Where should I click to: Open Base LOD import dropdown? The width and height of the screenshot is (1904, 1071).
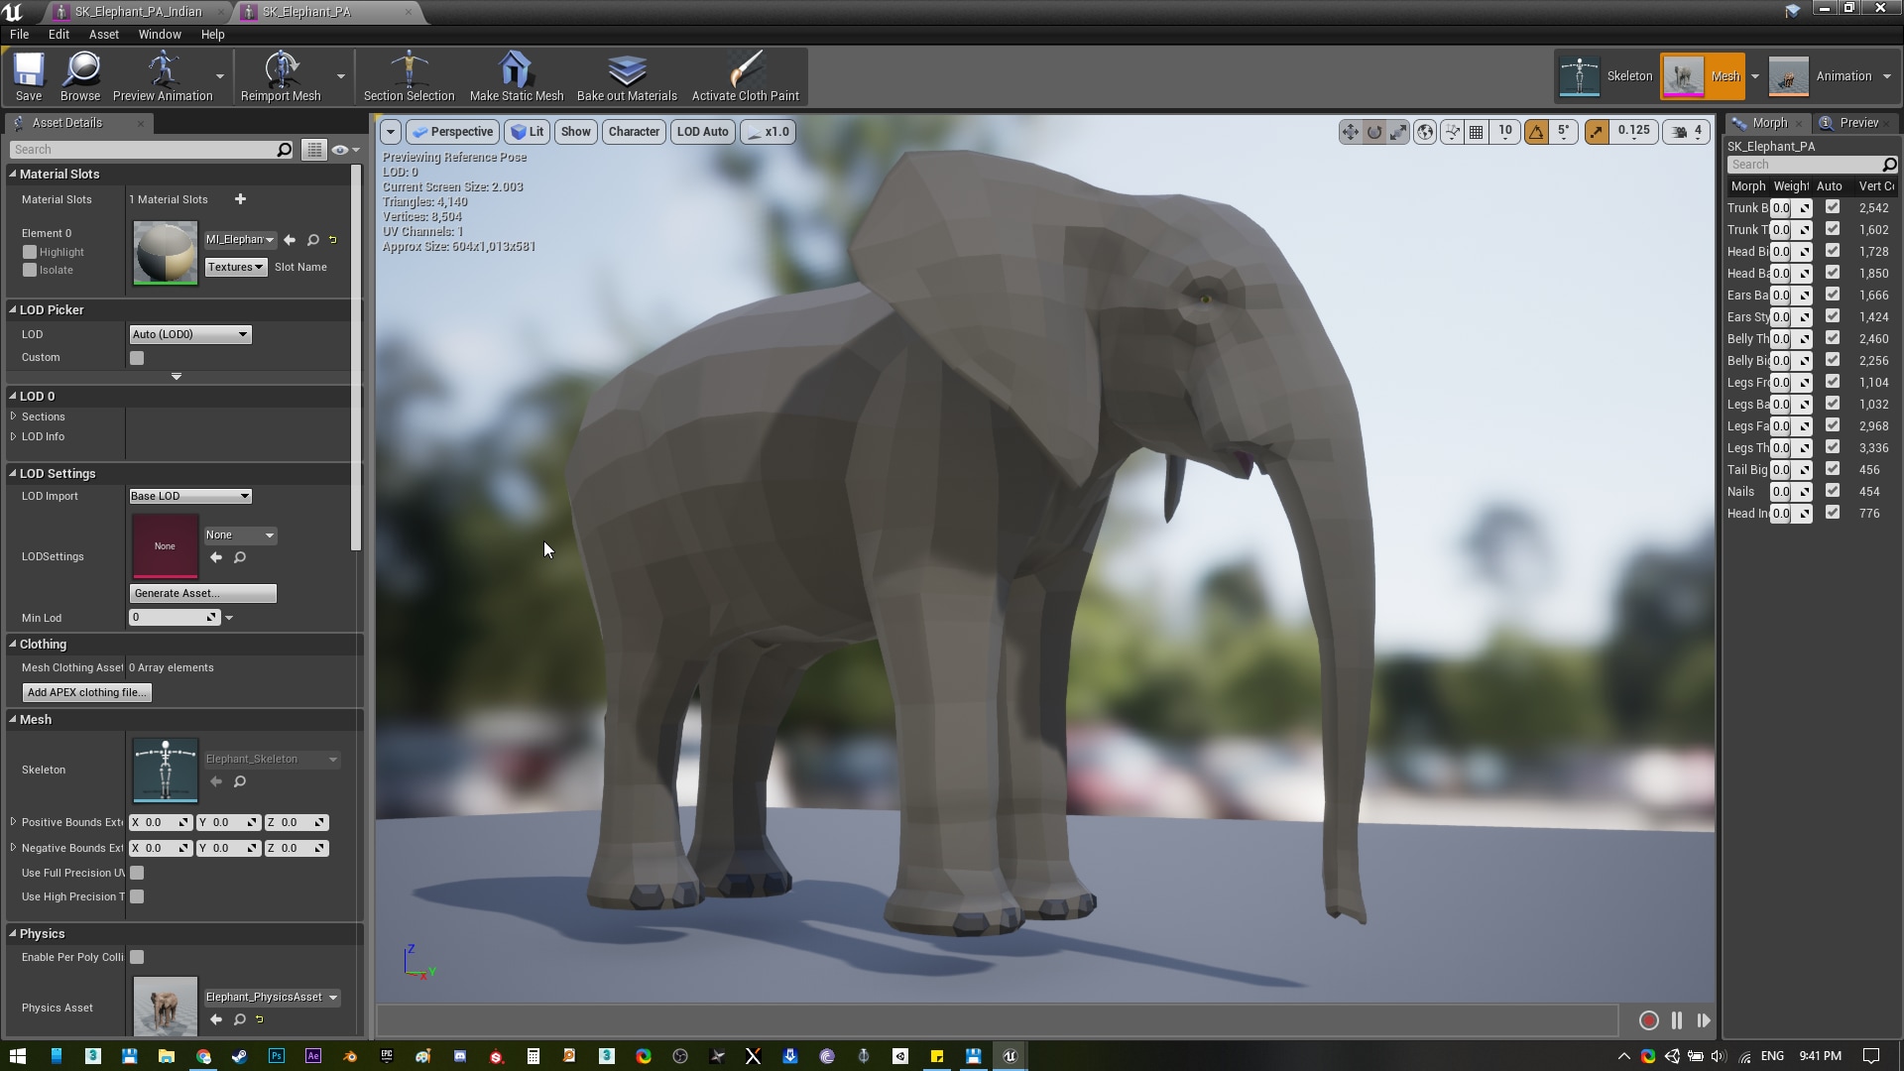click(x=190, y=496)
